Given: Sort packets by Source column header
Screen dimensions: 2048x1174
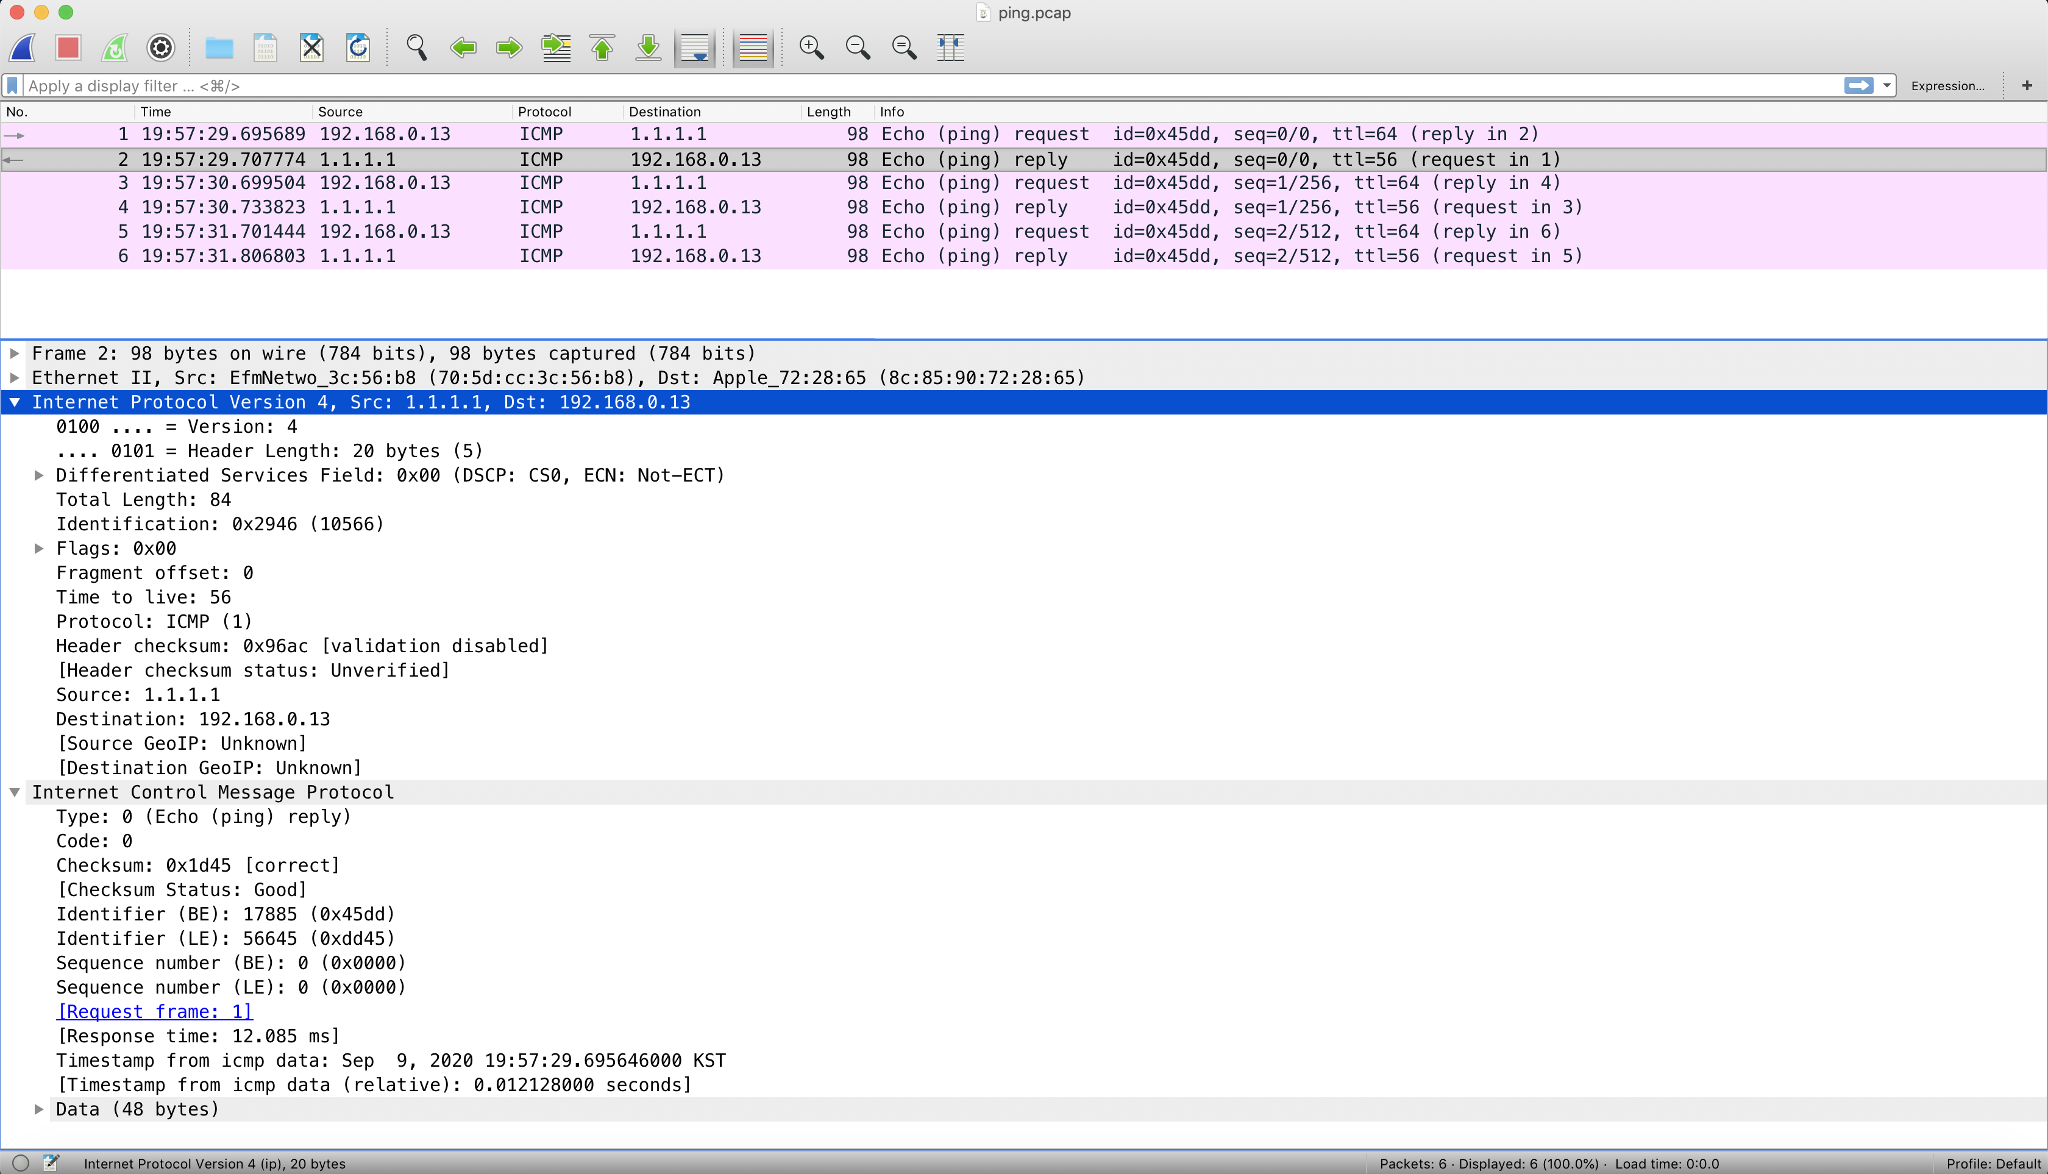Looking at the screenshot, I should (340, 112).
